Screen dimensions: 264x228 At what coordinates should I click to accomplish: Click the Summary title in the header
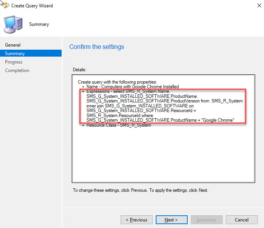click(39, 24)
